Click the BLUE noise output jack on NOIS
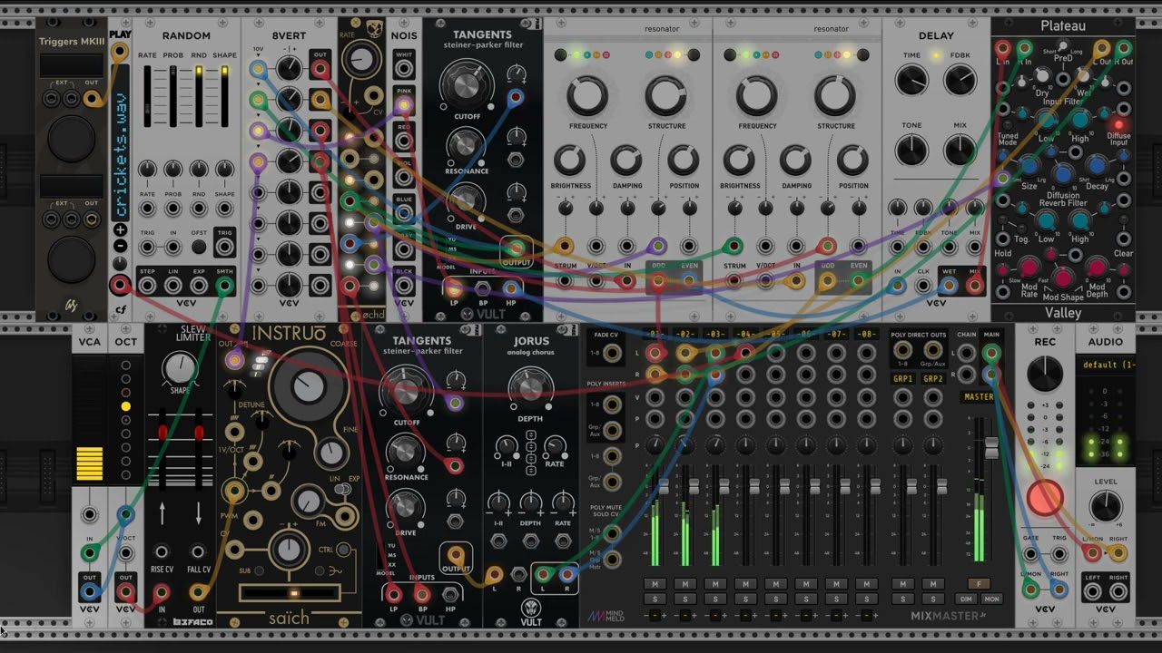This screenshot has height=653, width=1162. (403, 214)
